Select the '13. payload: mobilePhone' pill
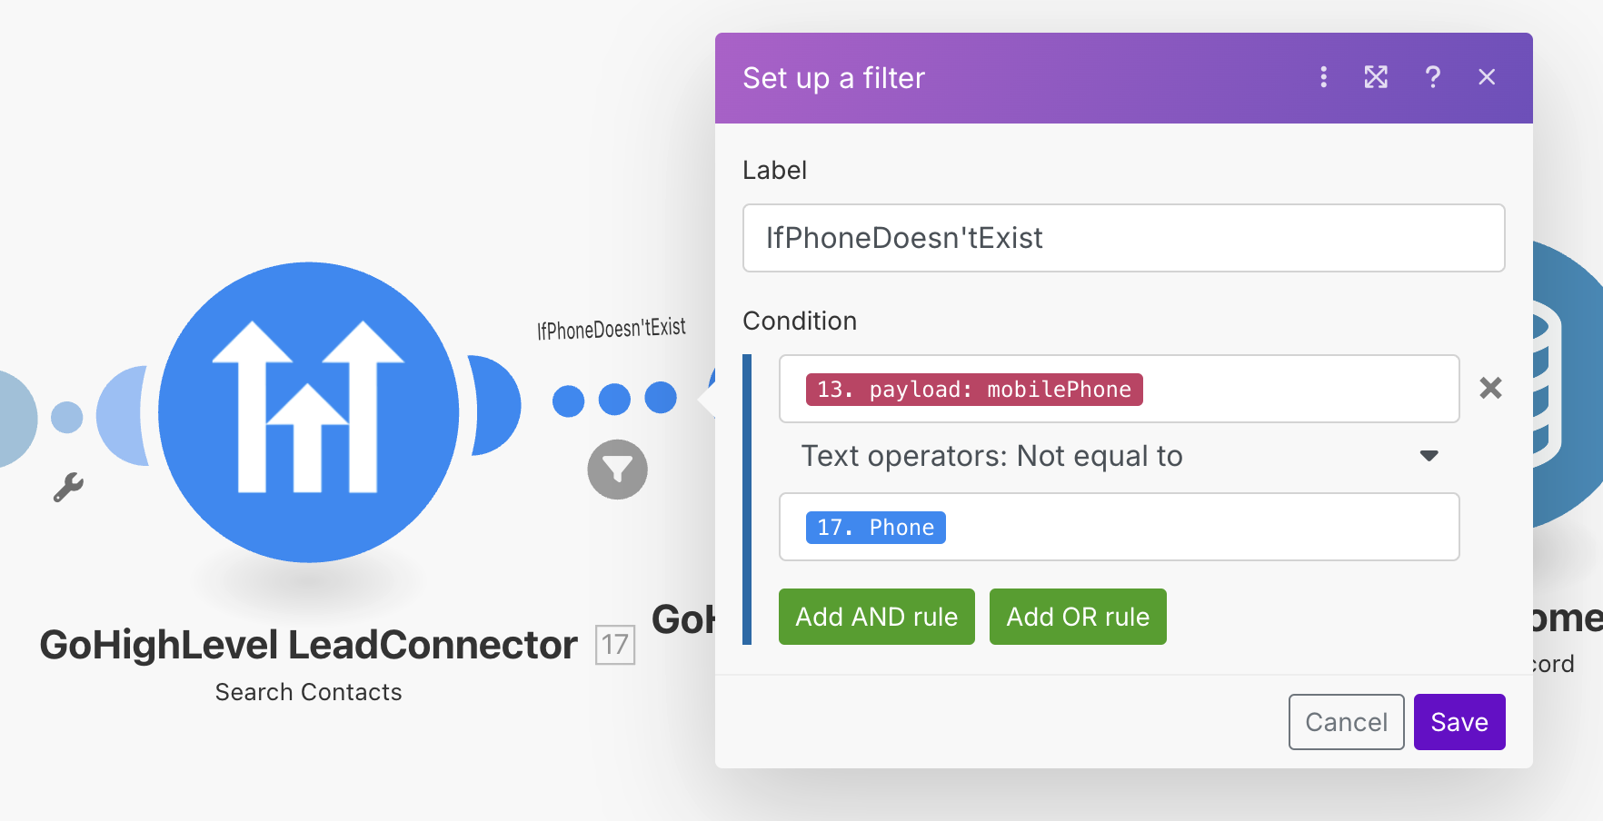This screenshot has height=821, width=1603. [974, 390]
